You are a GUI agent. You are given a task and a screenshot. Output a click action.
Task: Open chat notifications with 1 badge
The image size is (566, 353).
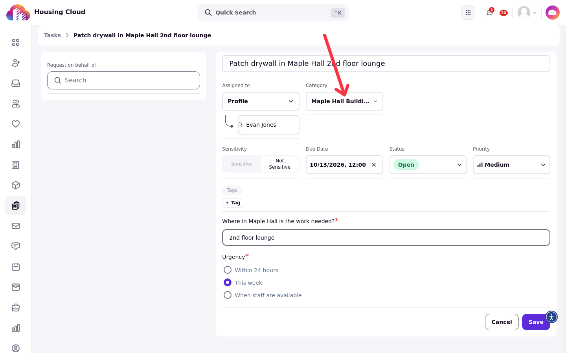click(490, 12)
